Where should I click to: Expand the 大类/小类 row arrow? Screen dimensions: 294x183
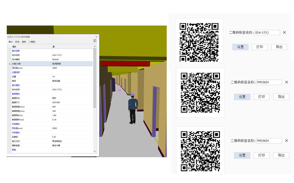tap(10, 64)
